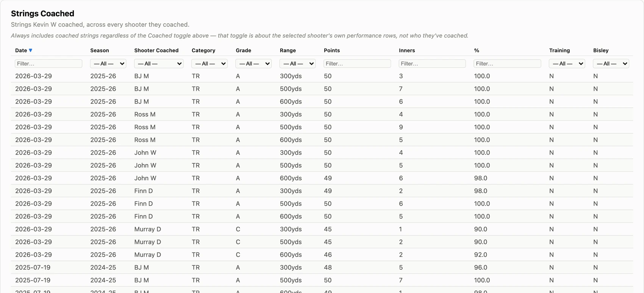Click Inners 9 in Ross M 500yds row

401,127
